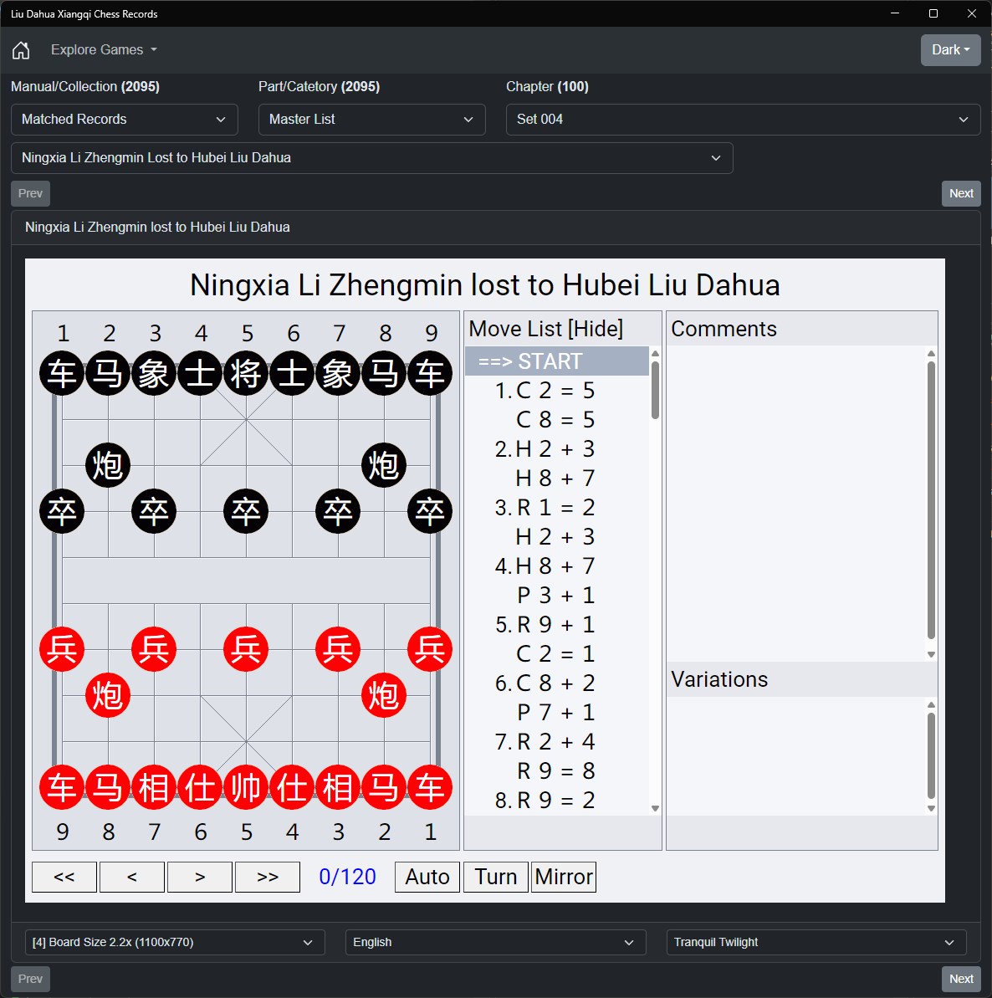Jump to first move with << button
Image resolution: width=992 pixels, height=998 pixels.
(x=64, y=877)
